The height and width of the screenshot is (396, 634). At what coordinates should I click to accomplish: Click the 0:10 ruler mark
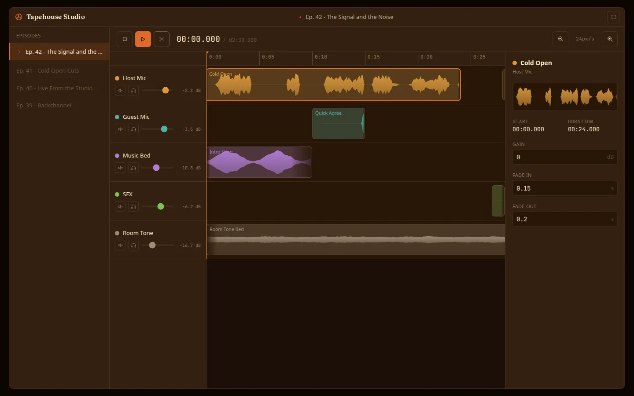point(321,57)
